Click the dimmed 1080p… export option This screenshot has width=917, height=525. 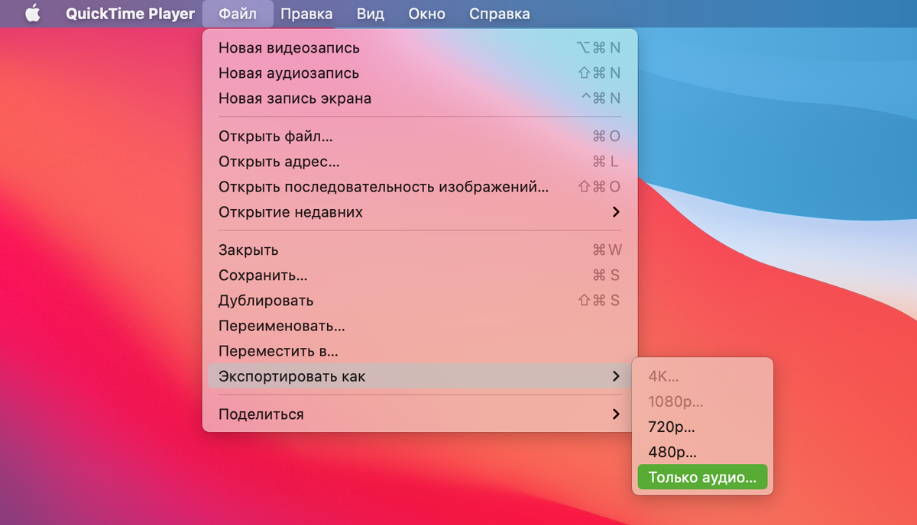click(702, 401)
